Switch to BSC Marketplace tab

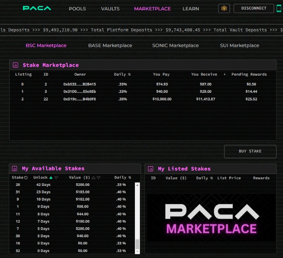46,45
